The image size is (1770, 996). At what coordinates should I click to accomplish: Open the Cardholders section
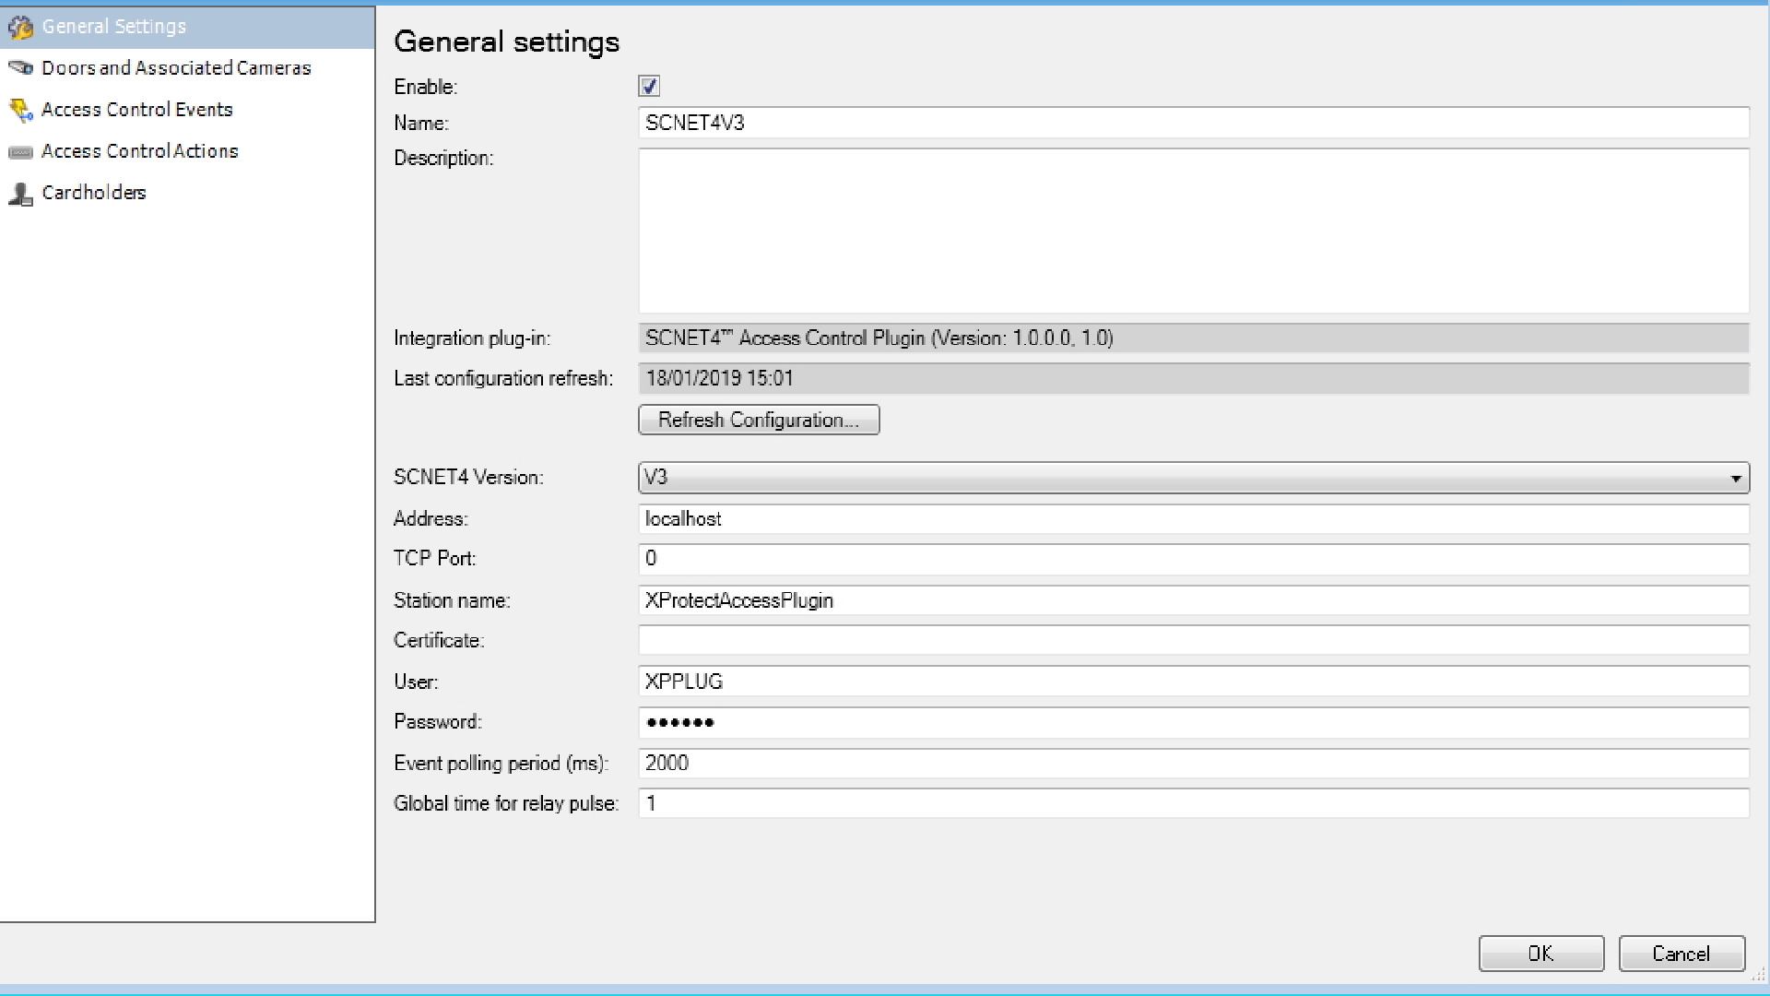click(x=187, y=193)
